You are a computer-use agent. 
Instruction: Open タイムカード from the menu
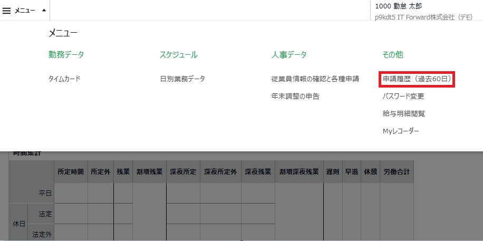click(x=64, y=79)
